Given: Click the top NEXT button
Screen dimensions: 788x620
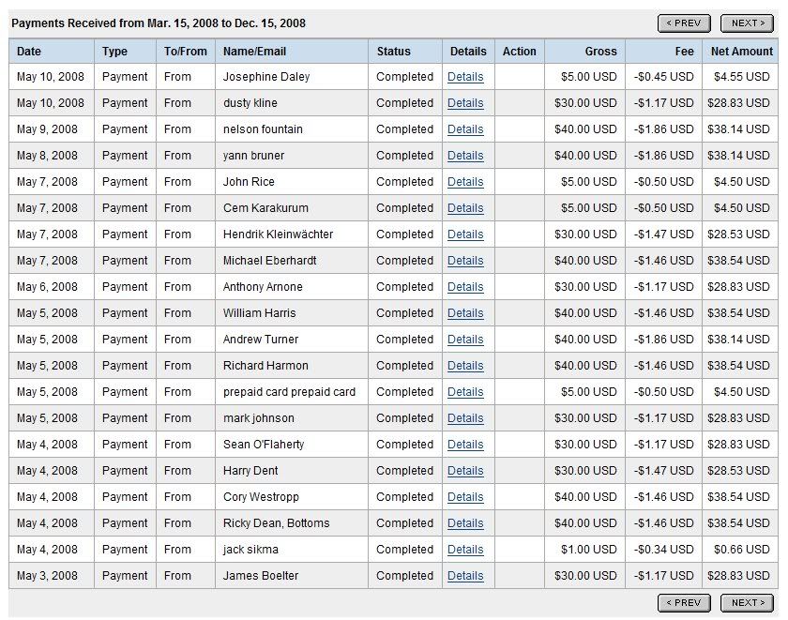Looking at the screenshot, I should coord(747,23).
